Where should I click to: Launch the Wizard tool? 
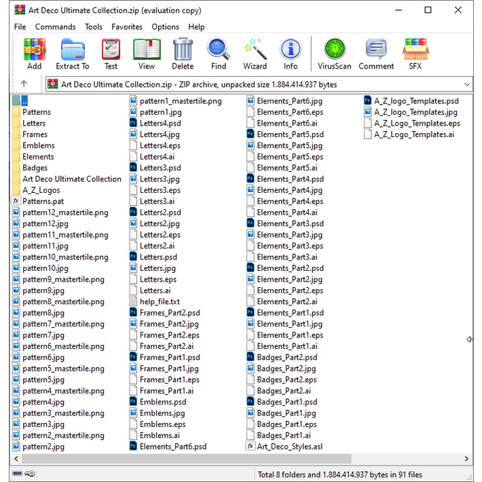[x=255, y=54]
